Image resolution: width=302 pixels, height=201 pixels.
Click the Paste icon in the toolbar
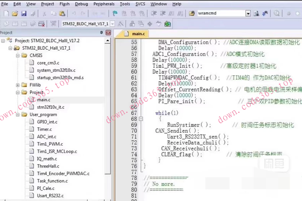point(63,13)
